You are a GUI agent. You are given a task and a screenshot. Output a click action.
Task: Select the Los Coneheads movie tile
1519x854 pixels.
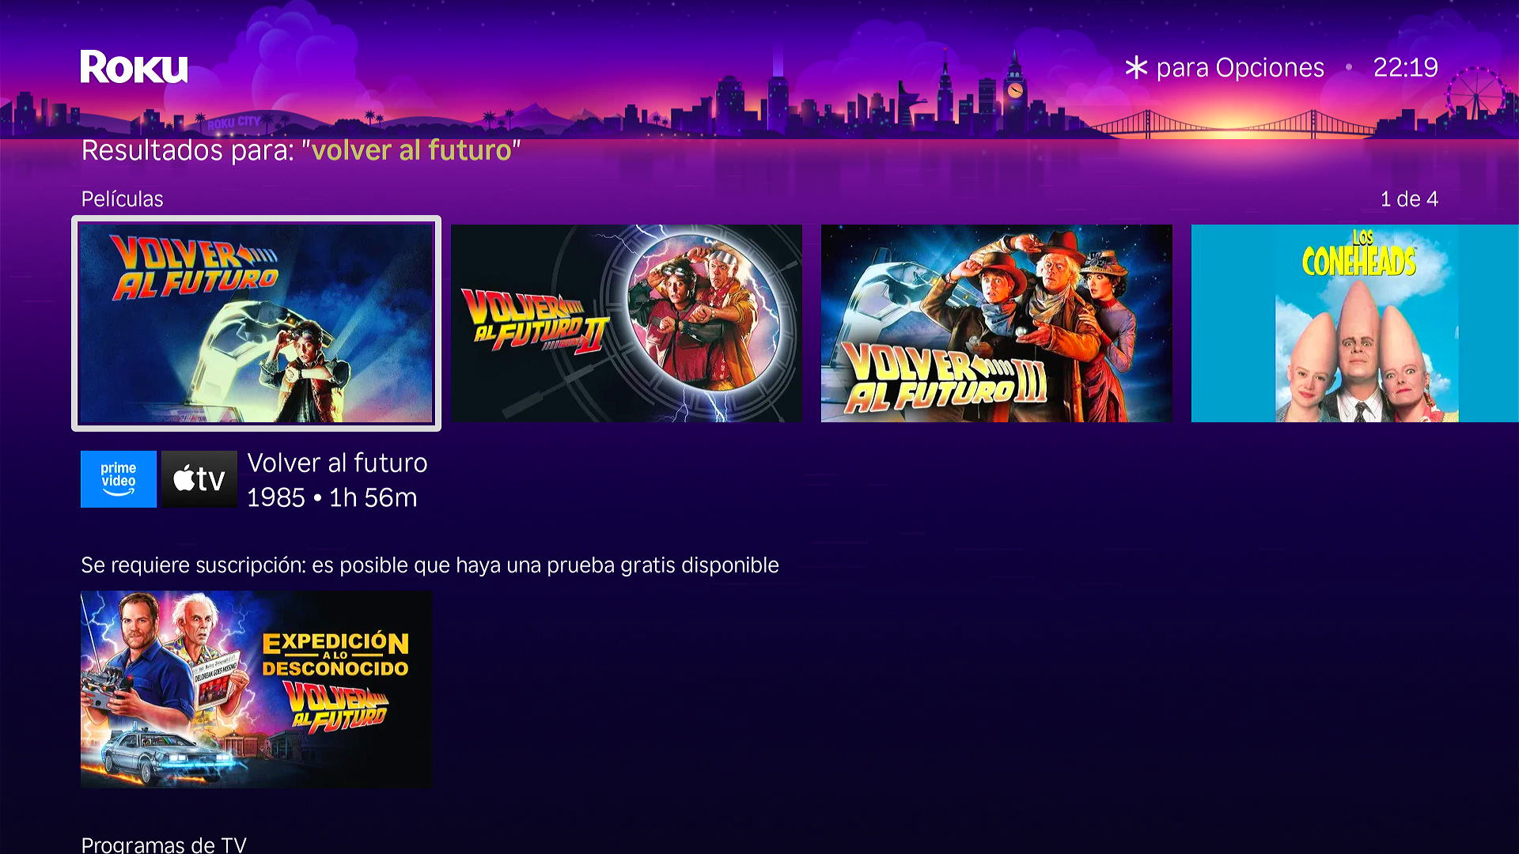click(1355, 323)
